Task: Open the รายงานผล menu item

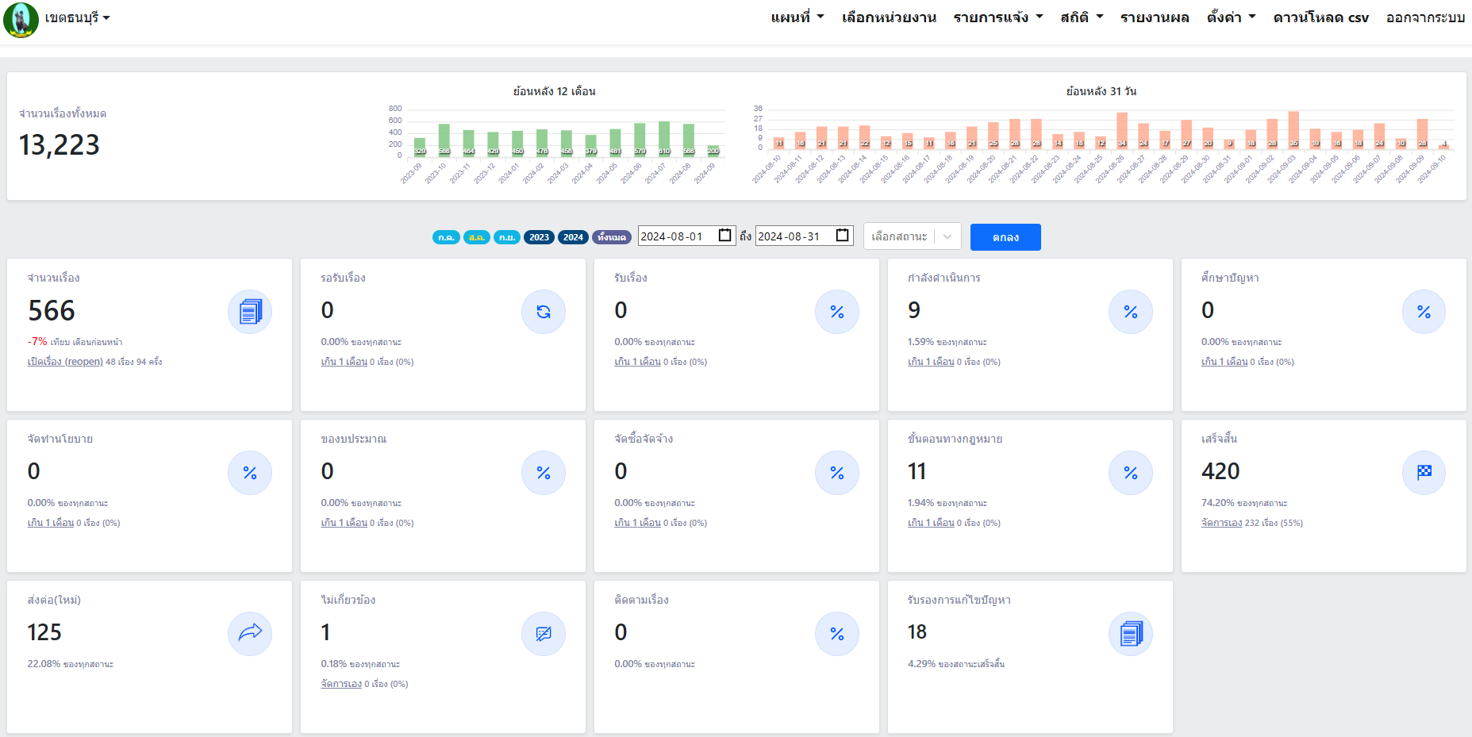Action: 1155,17
